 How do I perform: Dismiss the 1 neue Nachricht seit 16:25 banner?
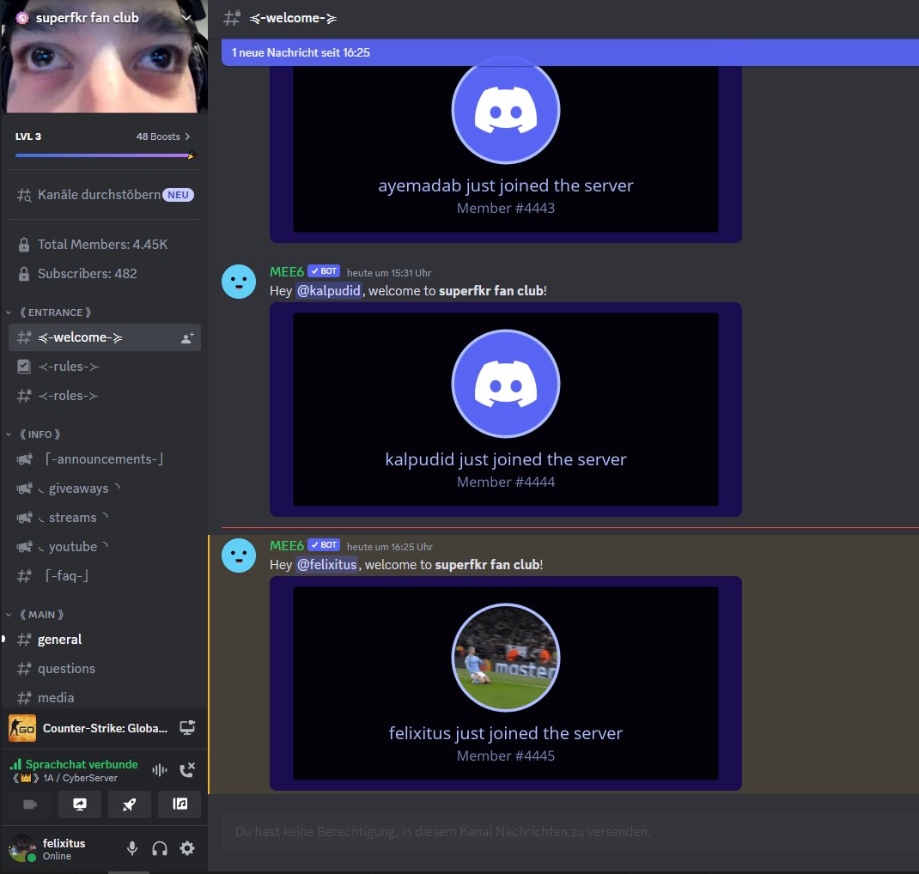point(569,52)
